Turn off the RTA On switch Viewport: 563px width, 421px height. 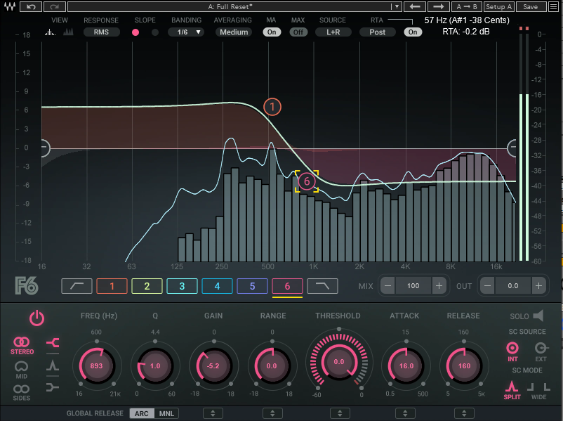point(413,32)
